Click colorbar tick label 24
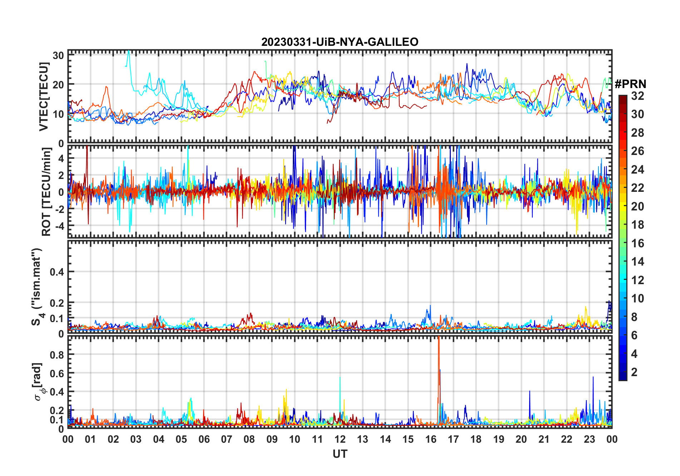 (637, 169)
